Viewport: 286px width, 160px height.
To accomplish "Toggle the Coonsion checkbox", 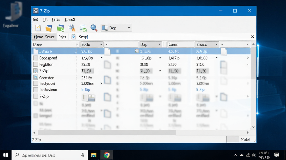I will click(x=35, y=77).
